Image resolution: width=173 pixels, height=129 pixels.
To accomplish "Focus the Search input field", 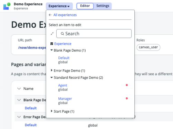I will coord(94,34).
